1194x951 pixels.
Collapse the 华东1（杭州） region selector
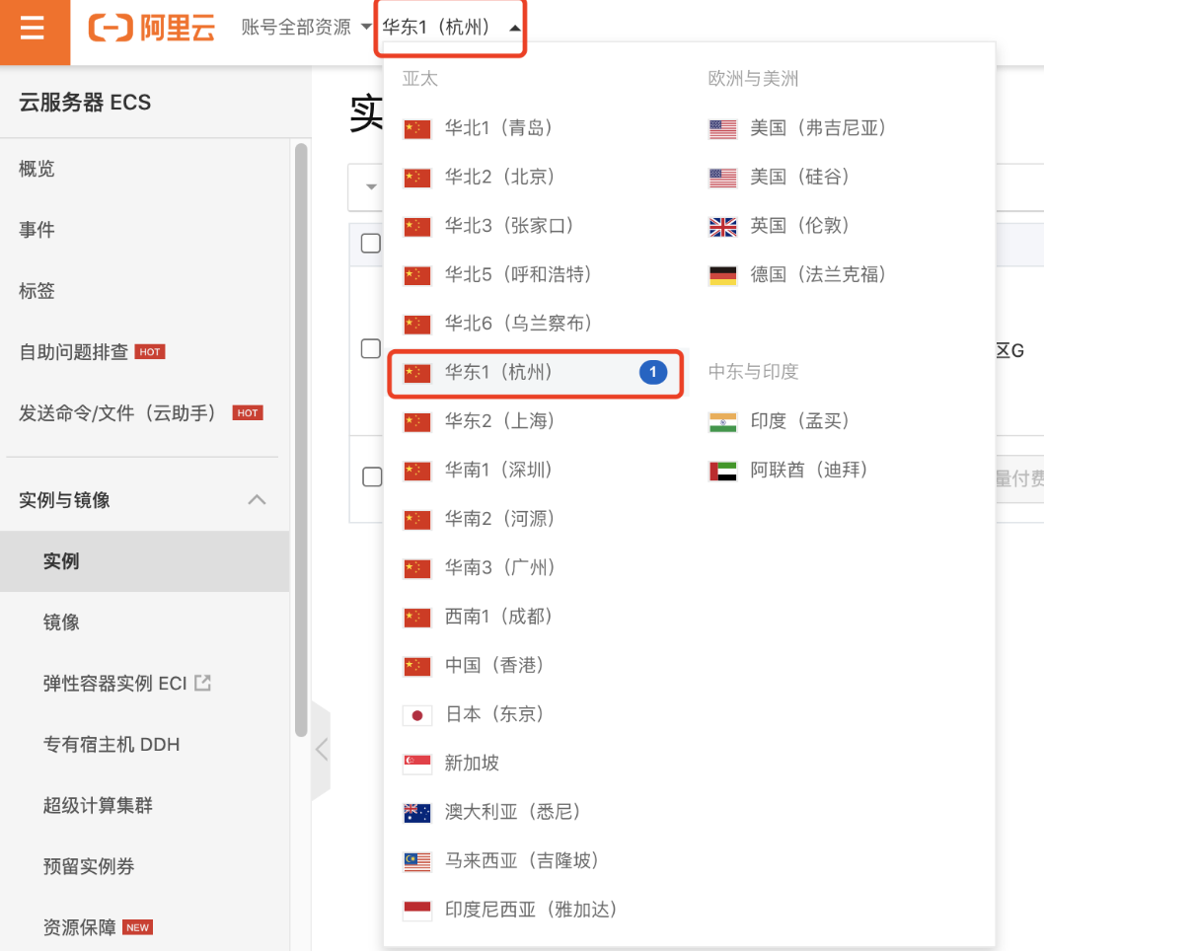coord(450,28)
